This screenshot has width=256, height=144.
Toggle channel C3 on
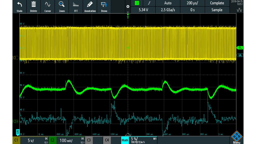(x=89, y=140)
